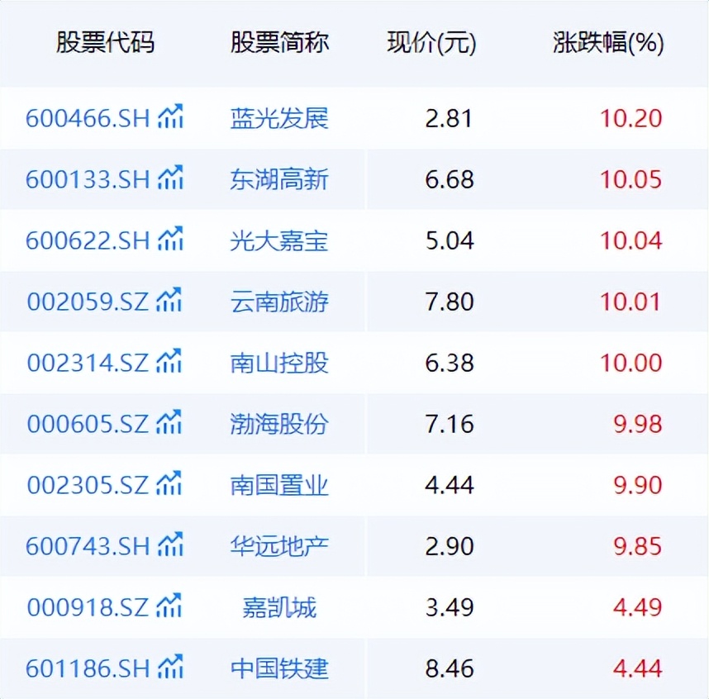Click stock code 002314.SZ
This screenshot has width=709, height=699.
88,363
